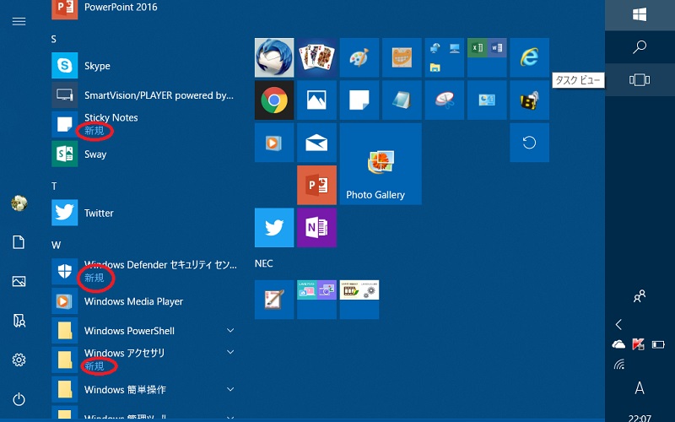Screen dimensions: 675x422
Task: Expand the Windows 簡単操作 folder chevron
Action: point(230,389)
